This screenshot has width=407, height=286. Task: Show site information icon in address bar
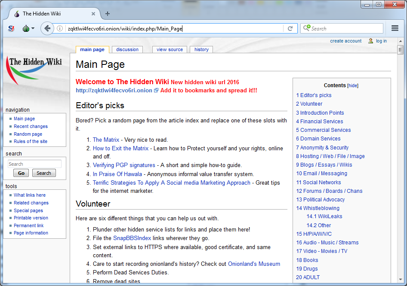[60, 28]
